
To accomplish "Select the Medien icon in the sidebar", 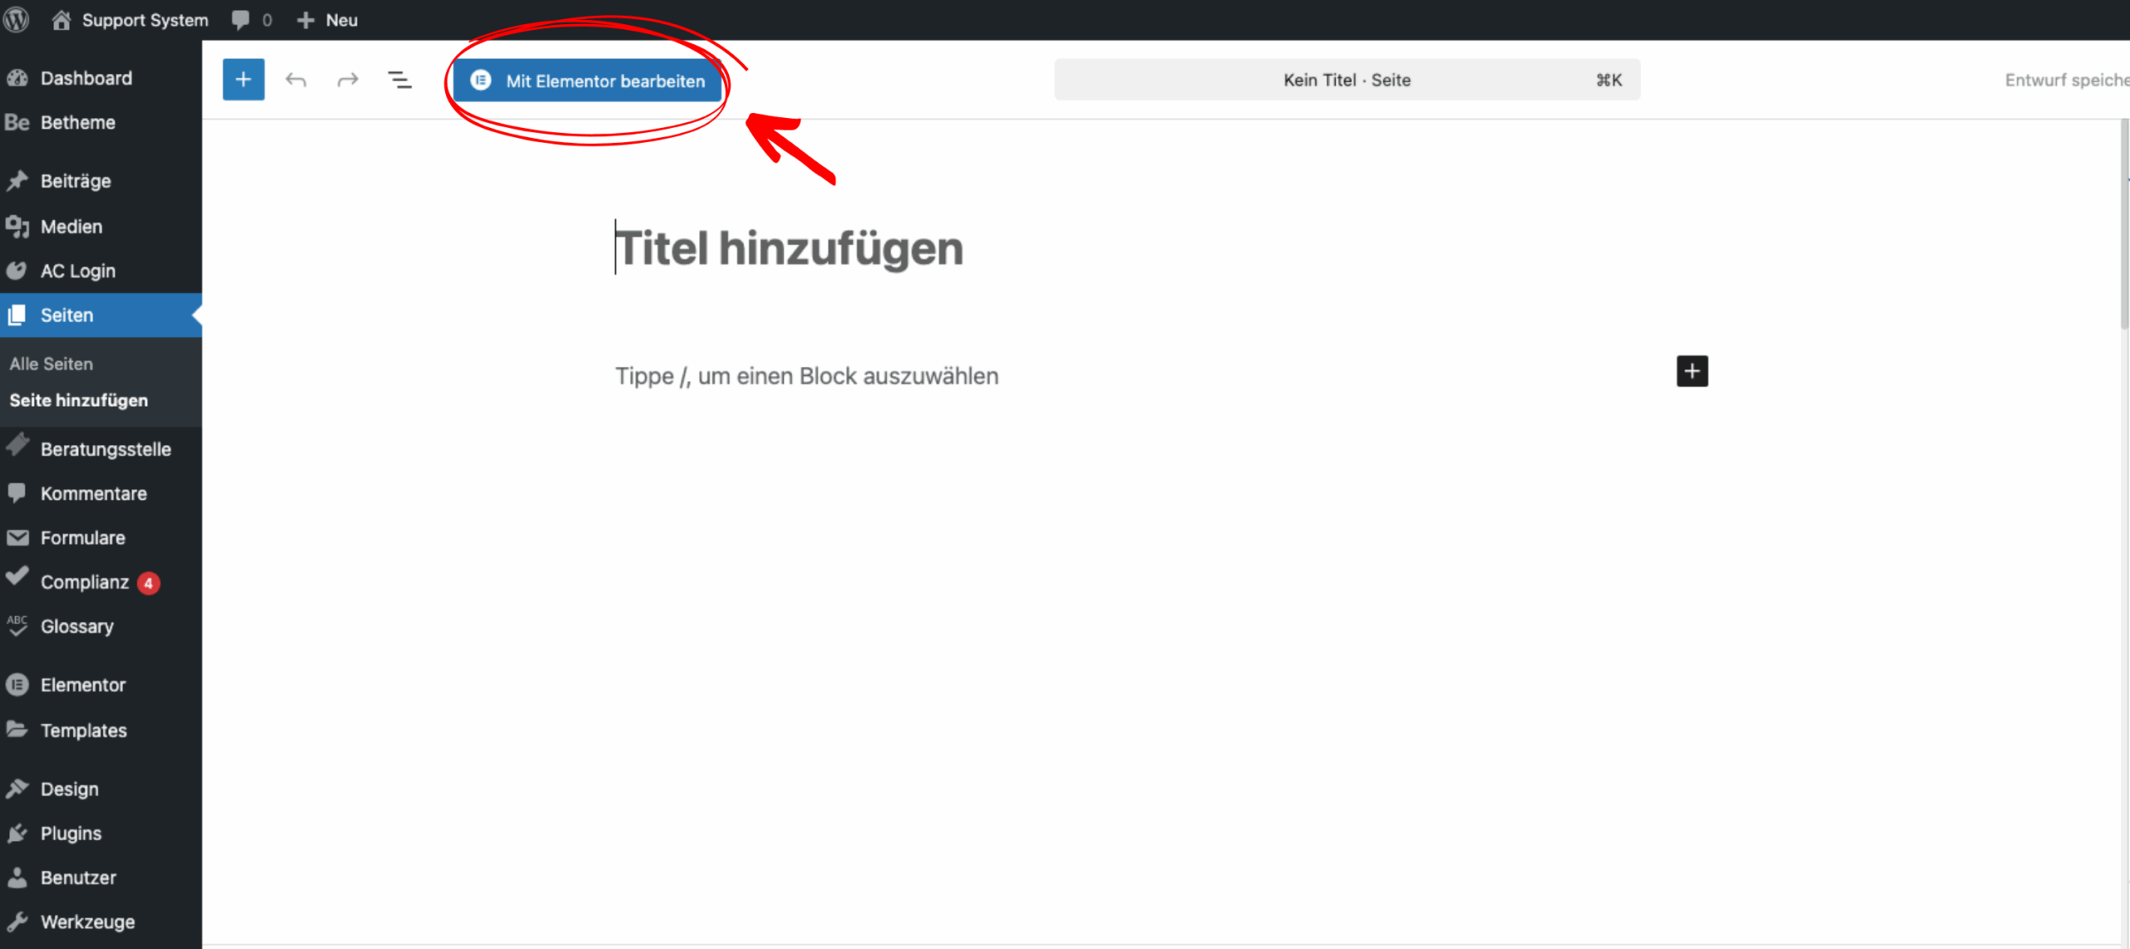I will pyautogui.click(x=18, y=225).
